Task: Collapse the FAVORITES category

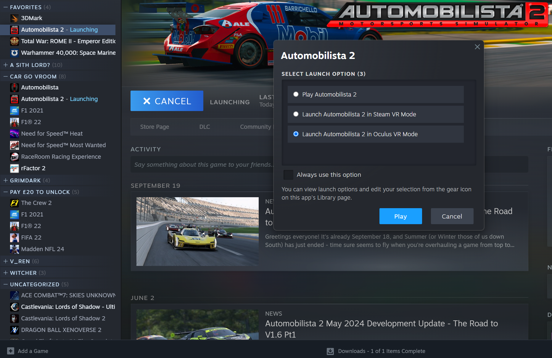Action: [x=5, y=7]
